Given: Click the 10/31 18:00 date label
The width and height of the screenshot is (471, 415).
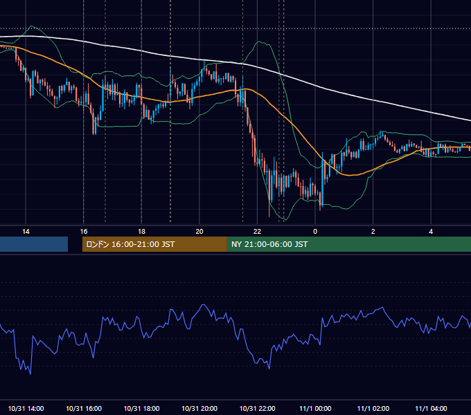Looking at the screenshot, I should [x=141, y=408].
